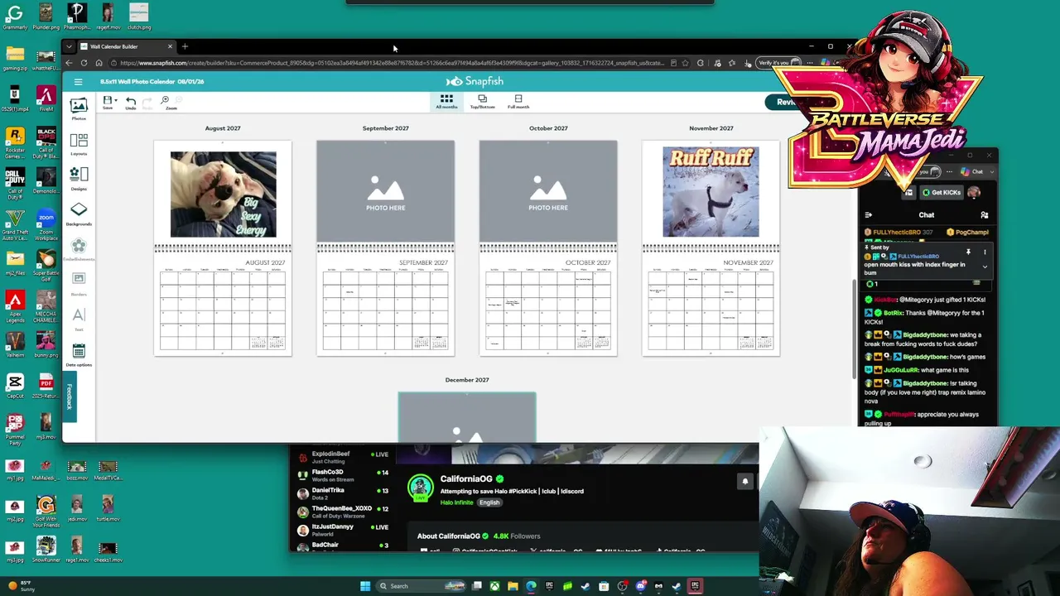
Task: Go to the browser home page
Action: (99, 63)
